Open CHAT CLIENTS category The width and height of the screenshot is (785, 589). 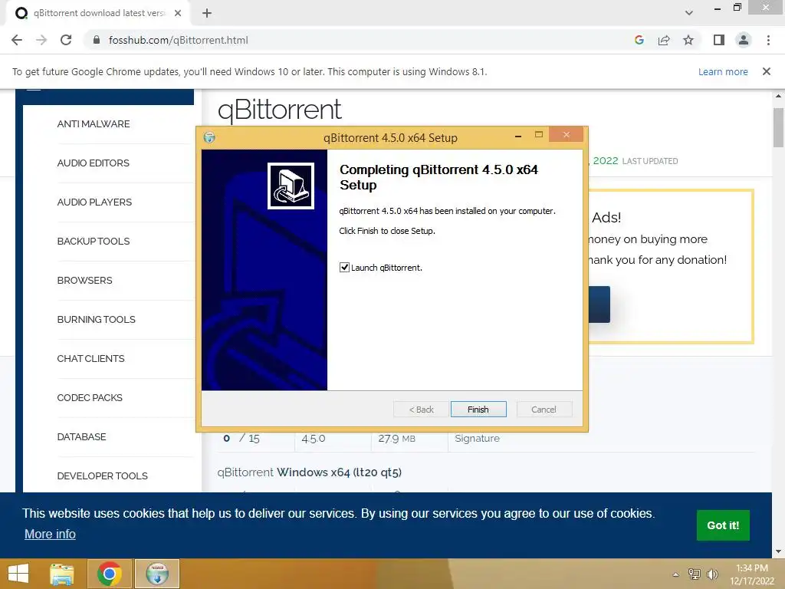coord(90,358)
